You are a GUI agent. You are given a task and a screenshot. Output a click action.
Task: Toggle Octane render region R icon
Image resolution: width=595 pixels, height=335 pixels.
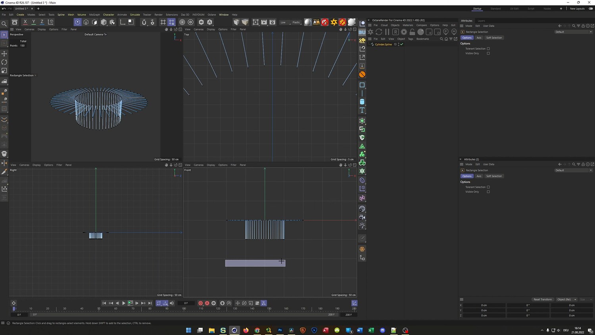click(x=395, y=32)
